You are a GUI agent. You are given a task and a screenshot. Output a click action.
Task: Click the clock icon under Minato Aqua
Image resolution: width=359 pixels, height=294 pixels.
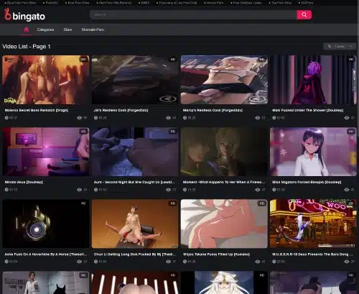pyautogui.click(x=6, y=190)
